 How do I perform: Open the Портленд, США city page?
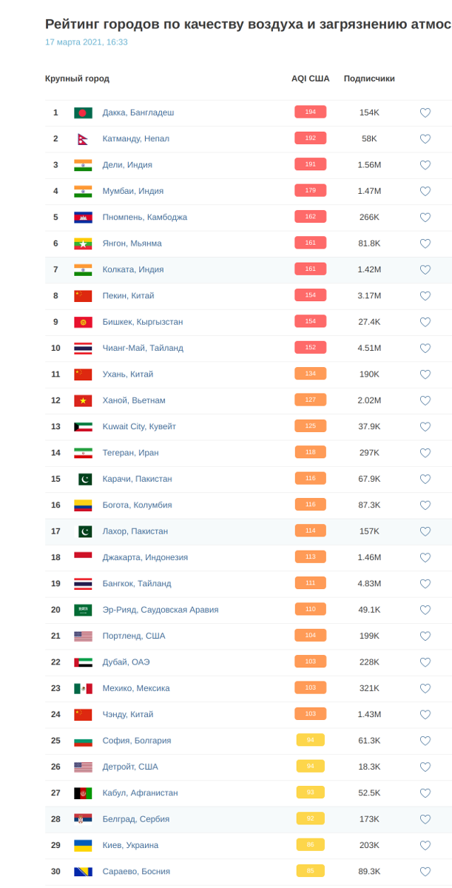click(x=134, y=636)
